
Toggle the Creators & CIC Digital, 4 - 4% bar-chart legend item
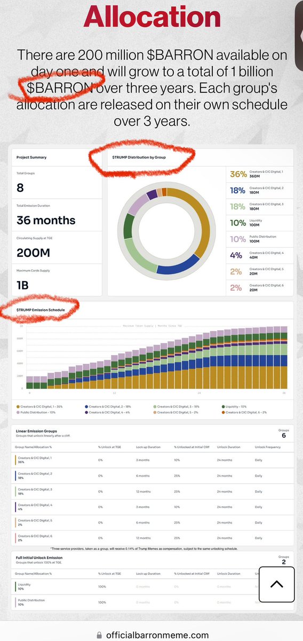click(x=107, y=412)
